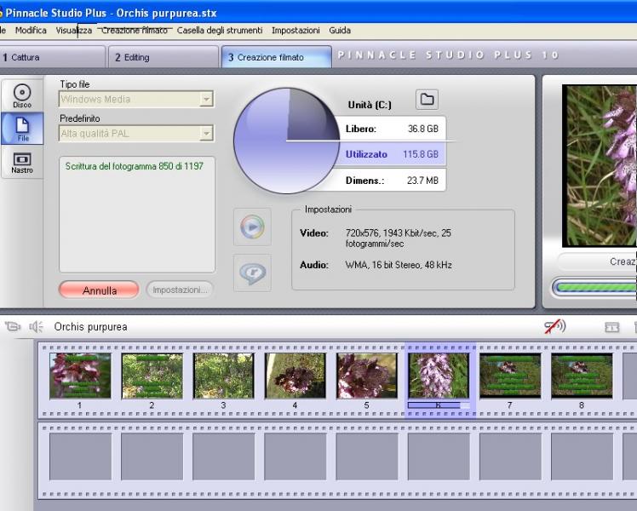Switch to the 1 Cattura tab

click(52, 57)
